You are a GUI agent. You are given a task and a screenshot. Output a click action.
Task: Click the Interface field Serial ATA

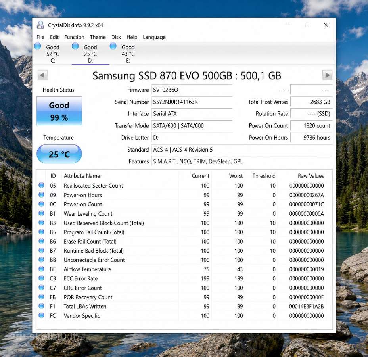coord(192,114)
